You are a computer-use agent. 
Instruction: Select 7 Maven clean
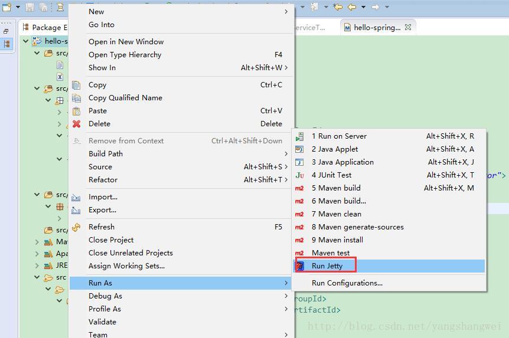click(x=389, y=214)
